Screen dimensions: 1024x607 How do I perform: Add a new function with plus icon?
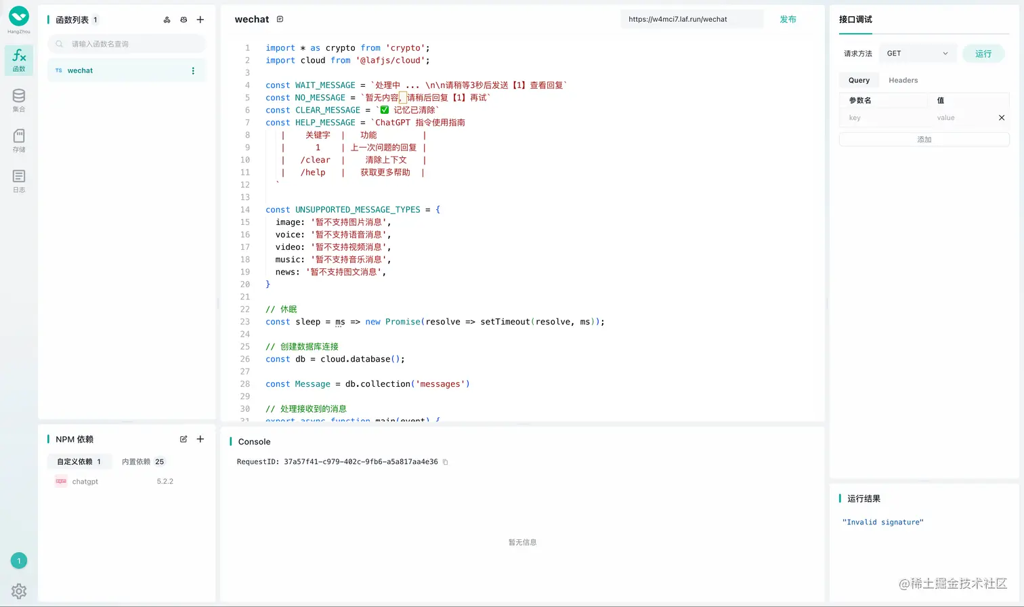tap(200, 20)
